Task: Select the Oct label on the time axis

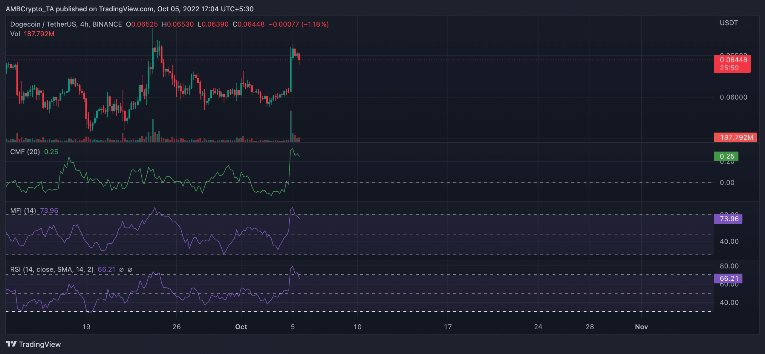Action: 241,327
